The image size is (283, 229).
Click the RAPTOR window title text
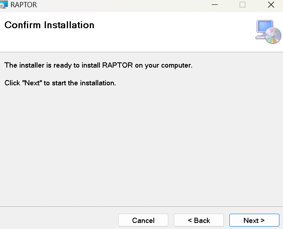(24, 5)
